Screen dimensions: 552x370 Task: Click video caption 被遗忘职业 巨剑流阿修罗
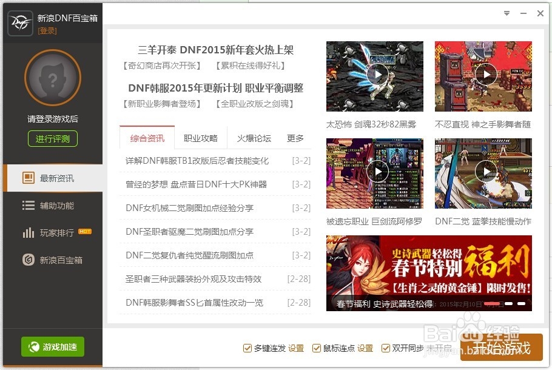(x=374, y=221)
